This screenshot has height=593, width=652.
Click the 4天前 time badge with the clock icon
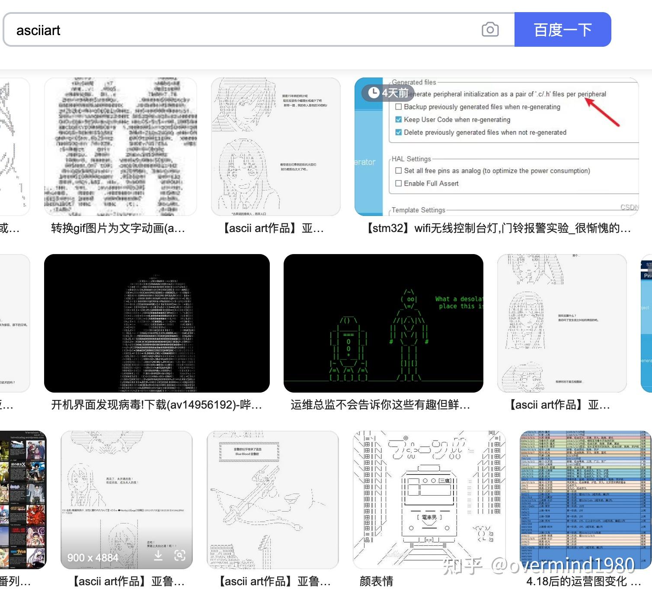point(388,93)
